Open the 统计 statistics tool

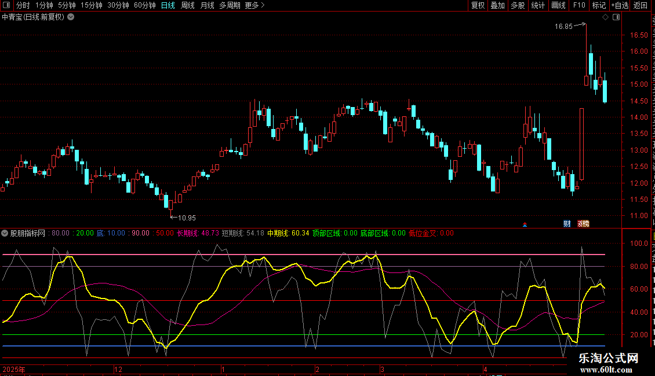537,5
